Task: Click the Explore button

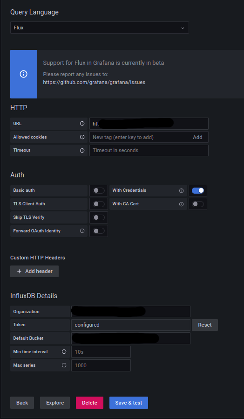Action: (x=55, y=403)
